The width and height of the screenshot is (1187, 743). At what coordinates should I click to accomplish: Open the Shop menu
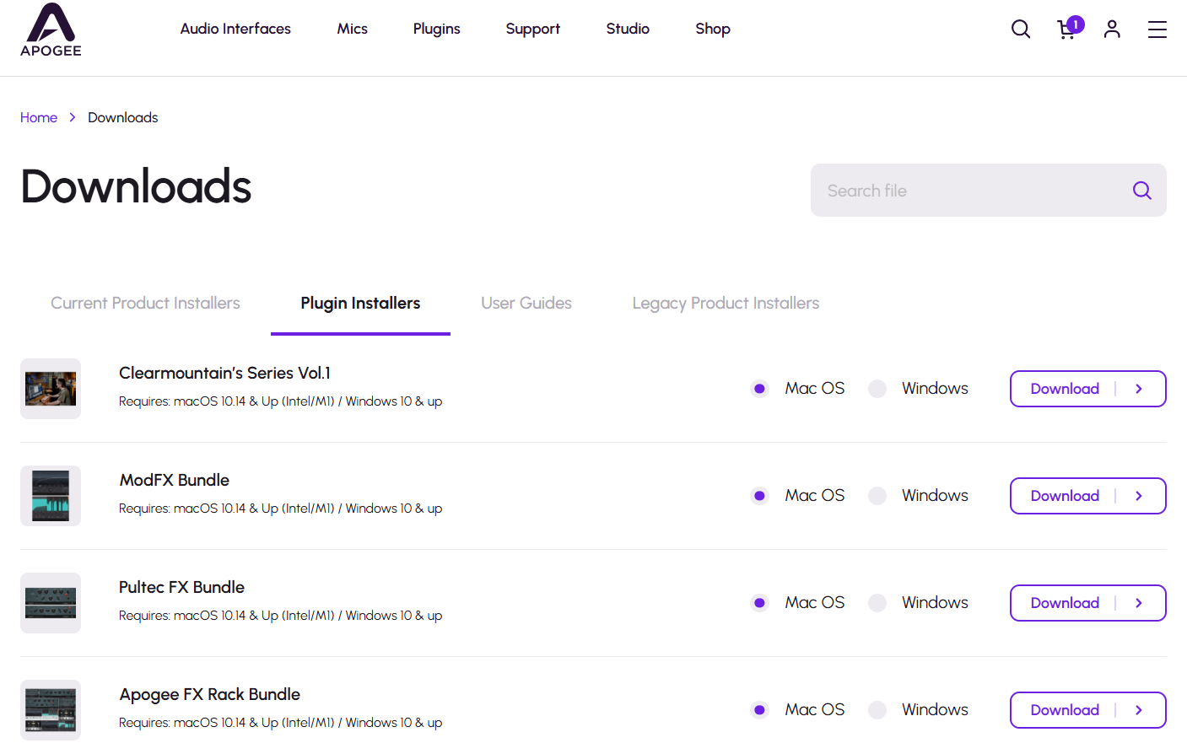713,29
